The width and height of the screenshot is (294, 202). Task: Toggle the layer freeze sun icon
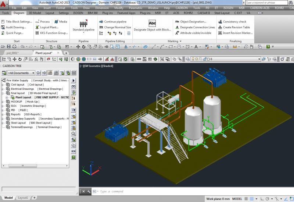click(x=196, y=59)
